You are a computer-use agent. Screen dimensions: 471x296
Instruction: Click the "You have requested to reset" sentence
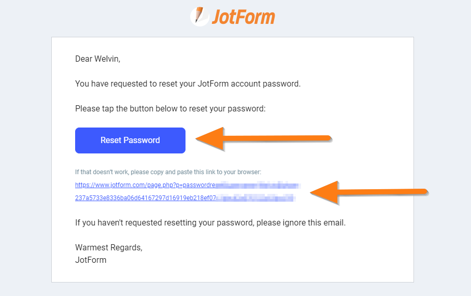[188, 84]
